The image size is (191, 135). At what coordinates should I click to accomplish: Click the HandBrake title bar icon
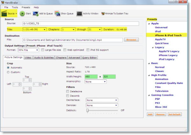(3, 2)
